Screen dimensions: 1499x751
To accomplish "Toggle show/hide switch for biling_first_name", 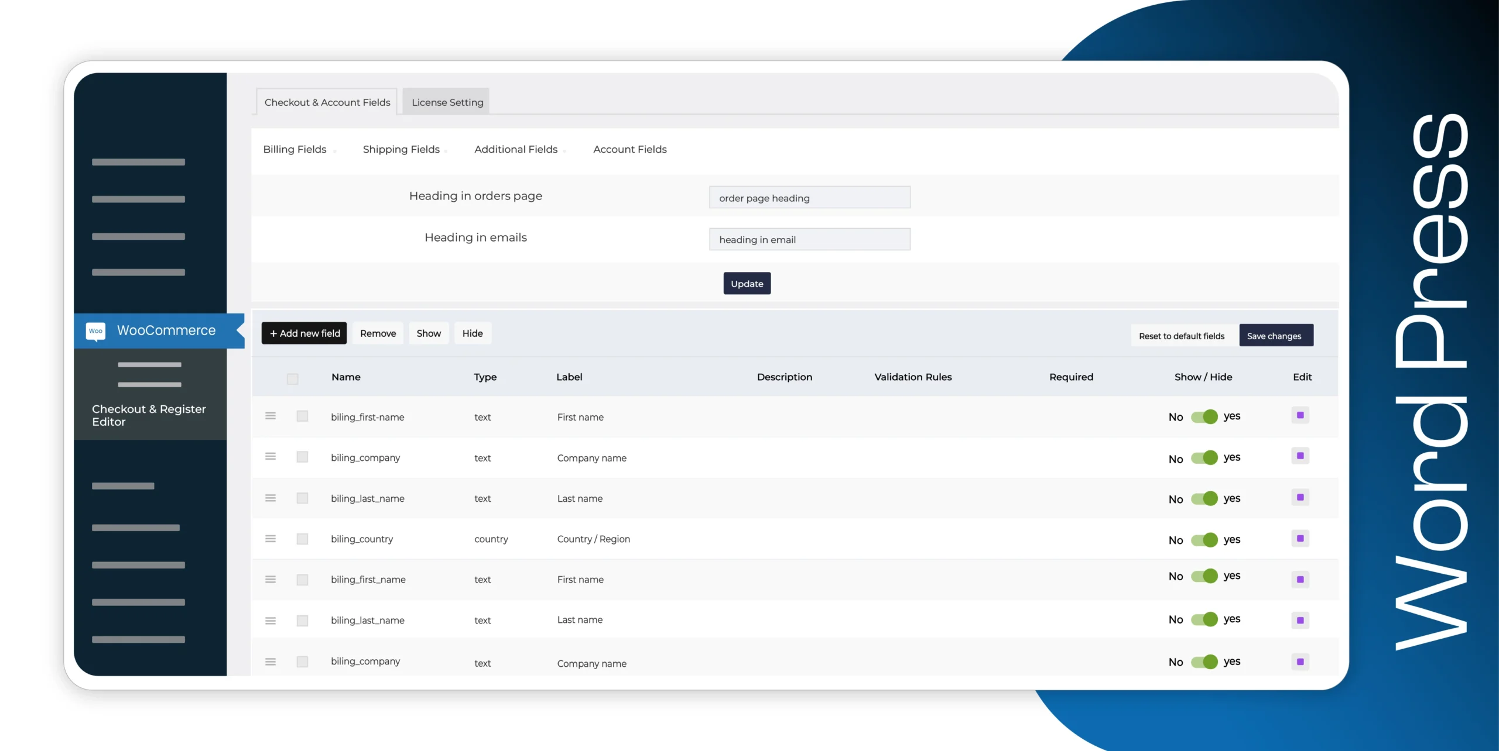I will coord(1204,576).
